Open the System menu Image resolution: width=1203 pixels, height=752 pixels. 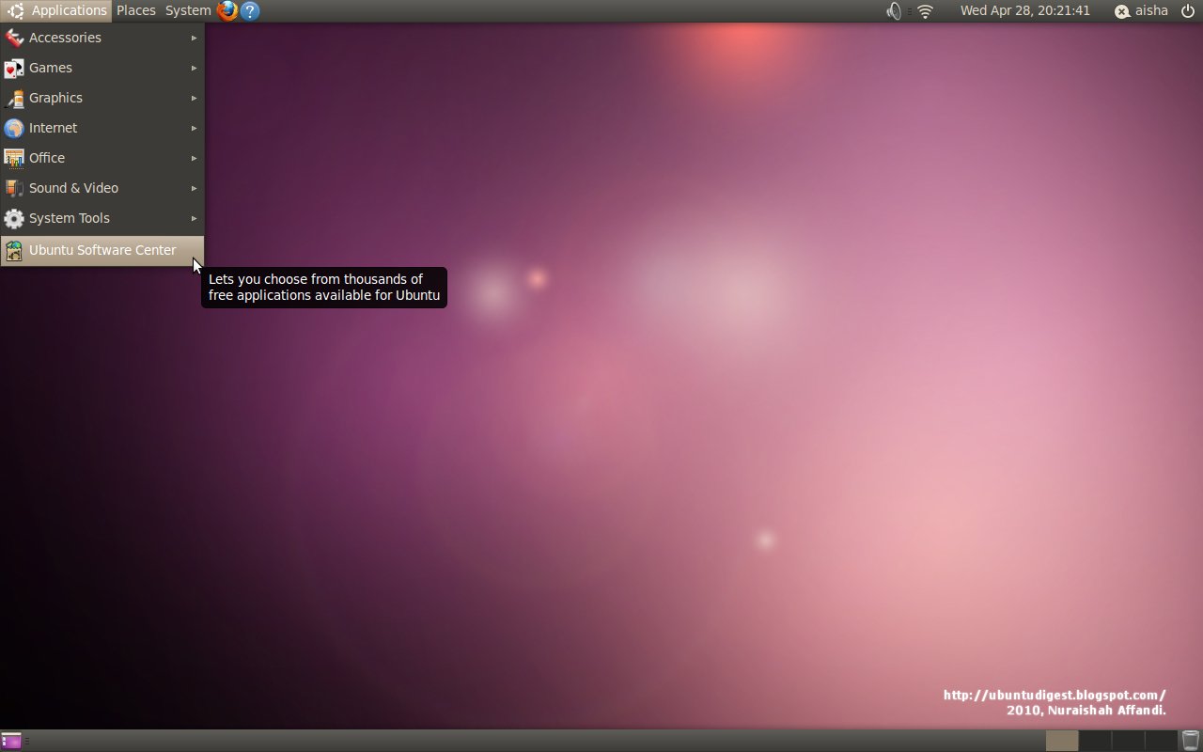(186, 10)
